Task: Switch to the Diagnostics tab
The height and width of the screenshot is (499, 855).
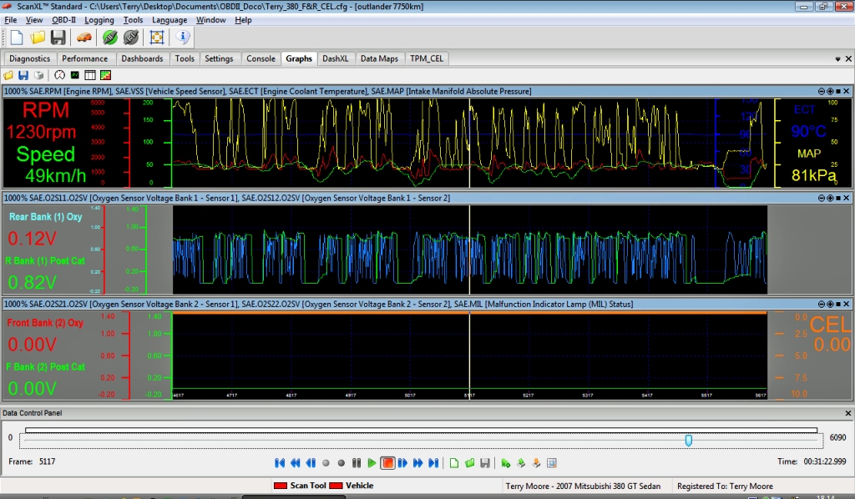Action: click(x=30, y=58)
